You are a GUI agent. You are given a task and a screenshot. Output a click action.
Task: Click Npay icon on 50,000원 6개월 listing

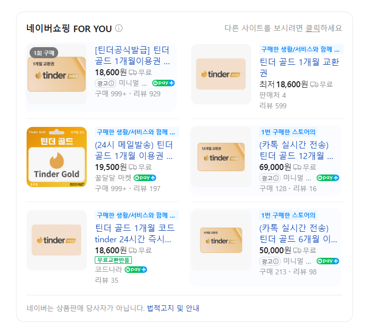(328, 261)
